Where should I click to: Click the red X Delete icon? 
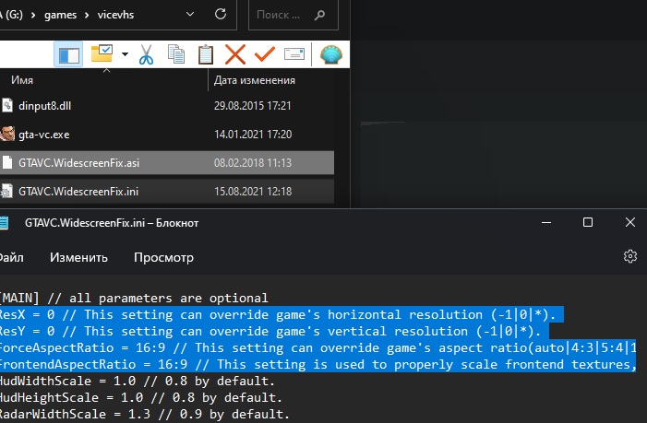(235, 55)
